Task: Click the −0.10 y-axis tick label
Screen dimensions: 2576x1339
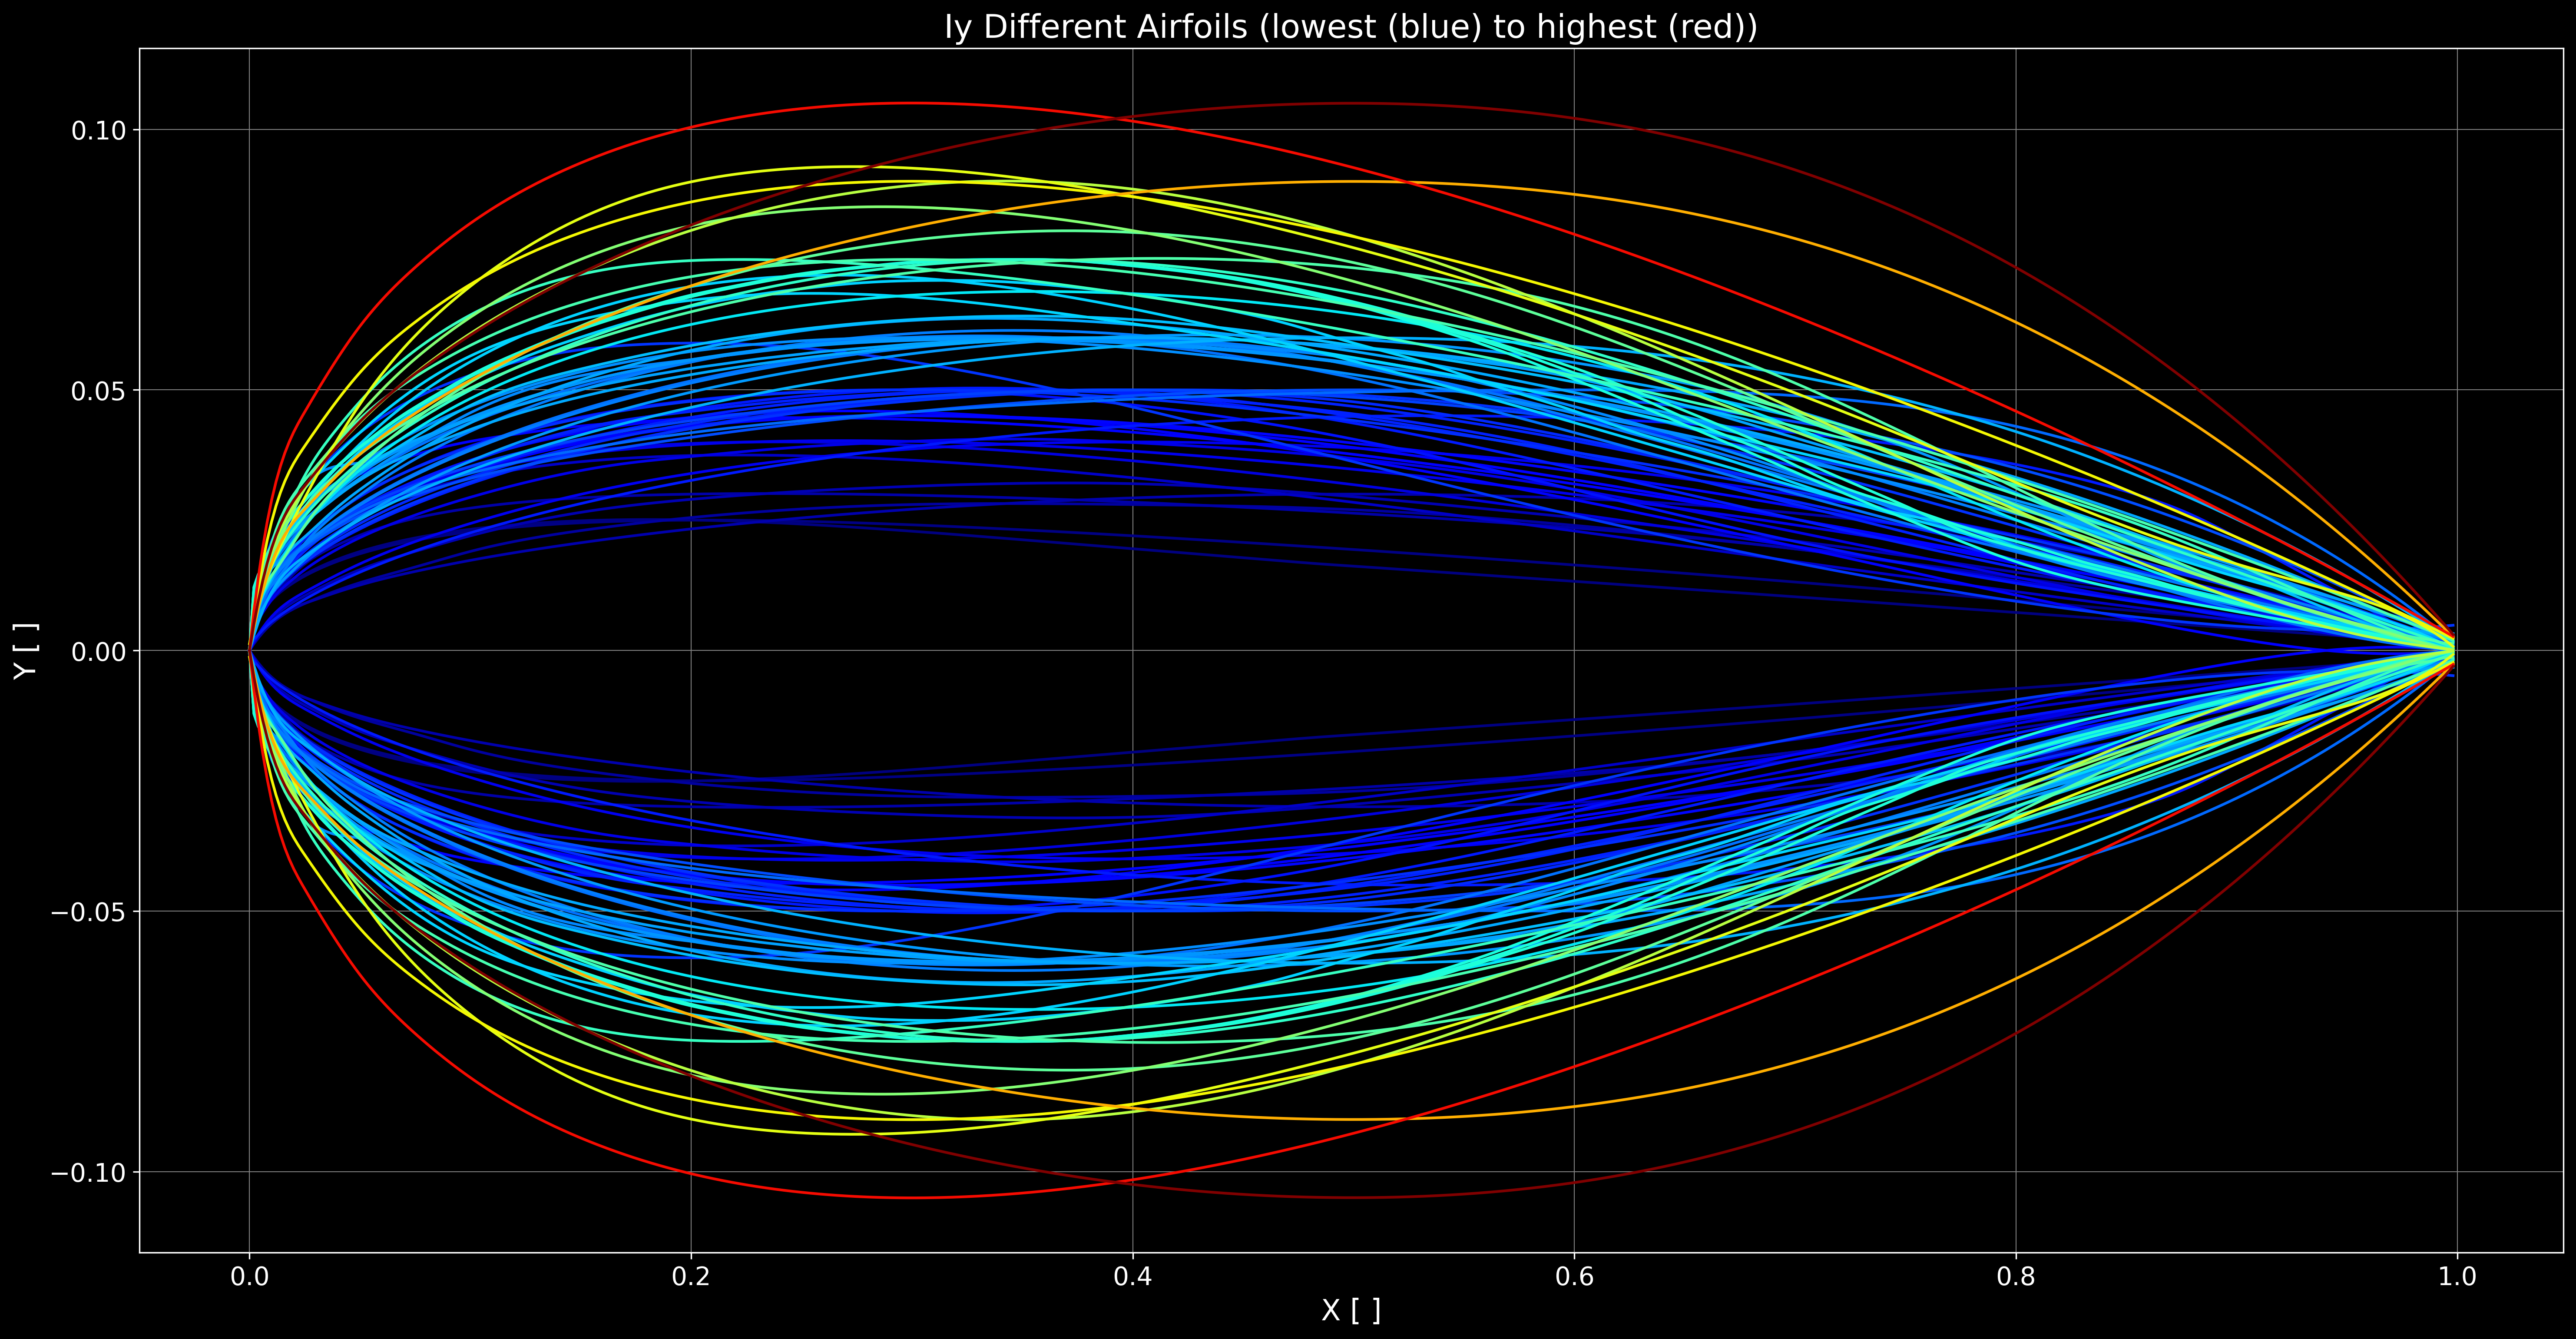Action: pyautogui.click(x=88, y=1172)
